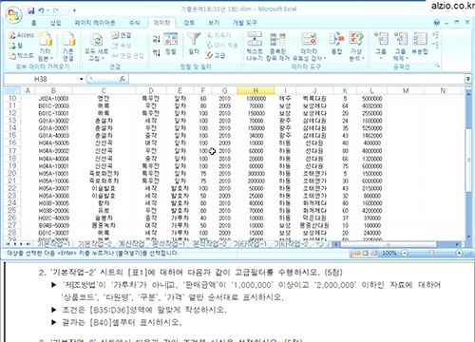The image size is (475, 342).
Task: Click the last-sheet navigation arrow
Action: (x=28, y=244)
